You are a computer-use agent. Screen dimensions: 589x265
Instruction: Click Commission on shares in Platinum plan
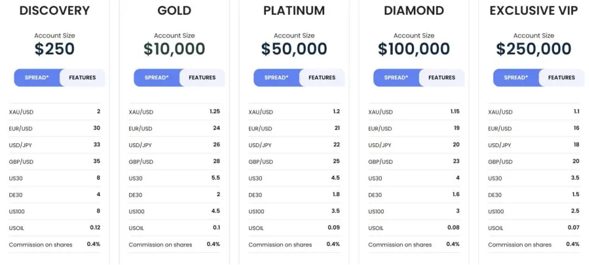click(280, 245)
